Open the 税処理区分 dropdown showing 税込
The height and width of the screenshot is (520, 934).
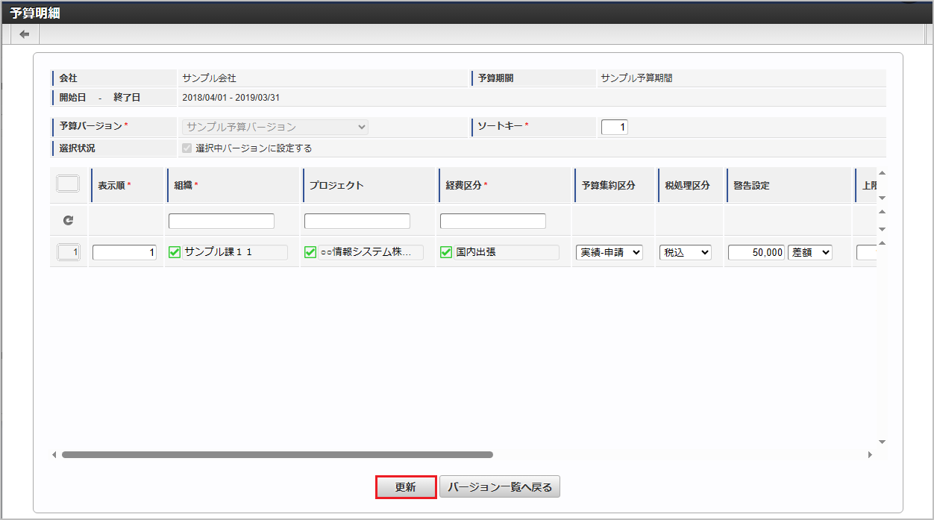click(x=685, y=252)
